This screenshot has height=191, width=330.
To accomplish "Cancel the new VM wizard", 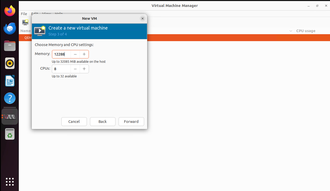I will (74, 122).
